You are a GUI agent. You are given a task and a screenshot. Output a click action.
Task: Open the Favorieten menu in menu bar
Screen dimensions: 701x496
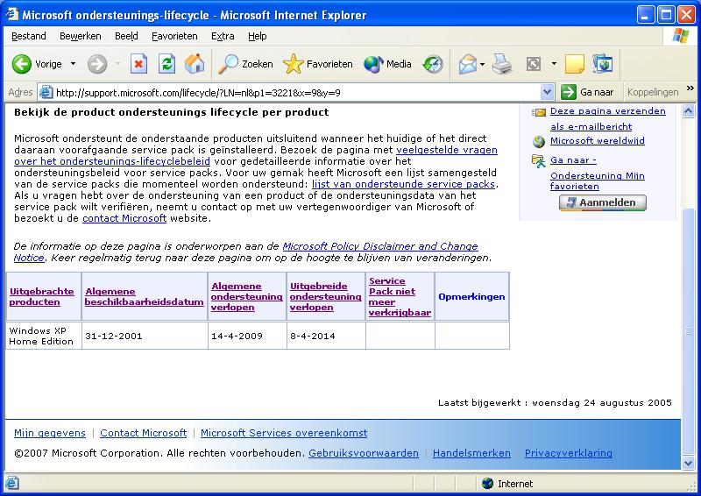tap(174, 36)
